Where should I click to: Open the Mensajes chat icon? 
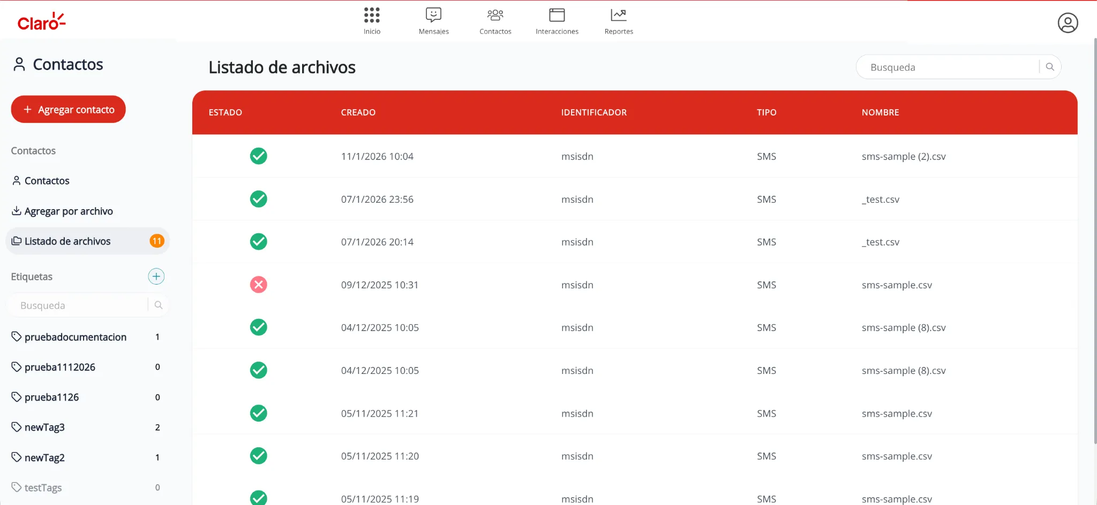click(x=433, y=16)
